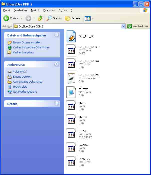The width and height of the screenshot is (151, 175).
Task: Maximize the Blues2Use DDP 2 window
Action: click(141, 4)
